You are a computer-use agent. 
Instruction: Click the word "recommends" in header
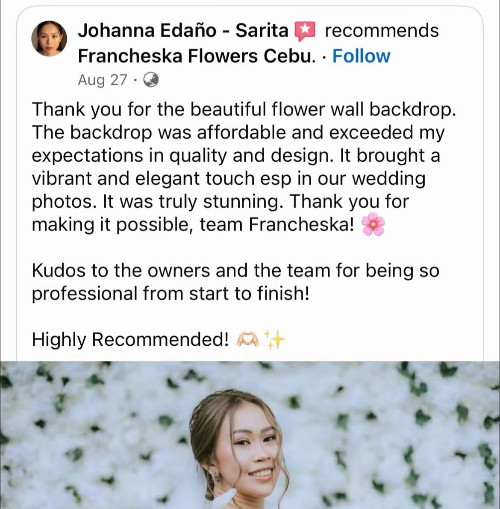coord(381,31)
